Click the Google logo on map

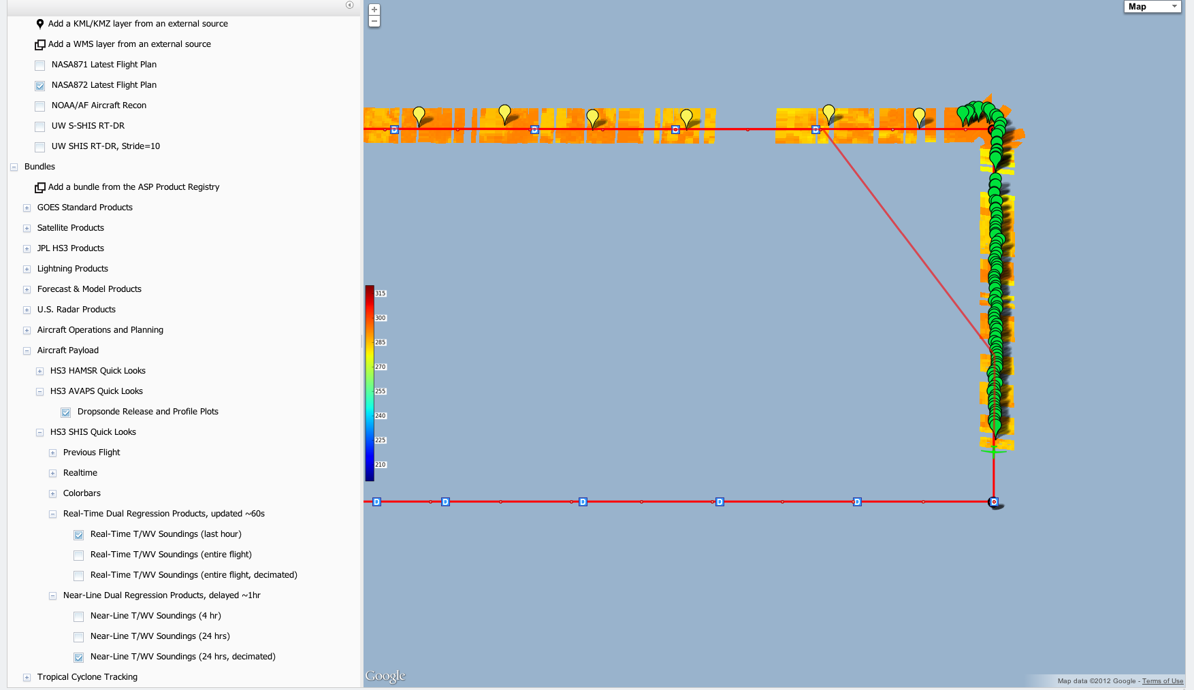385,676
